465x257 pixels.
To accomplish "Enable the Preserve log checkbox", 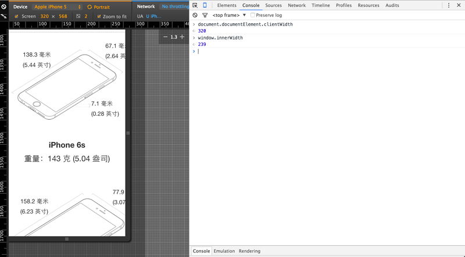I will pos(253,15).
